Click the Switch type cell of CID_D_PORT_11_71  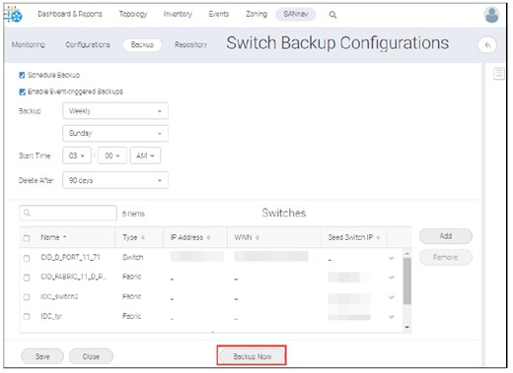click(133, 257)
